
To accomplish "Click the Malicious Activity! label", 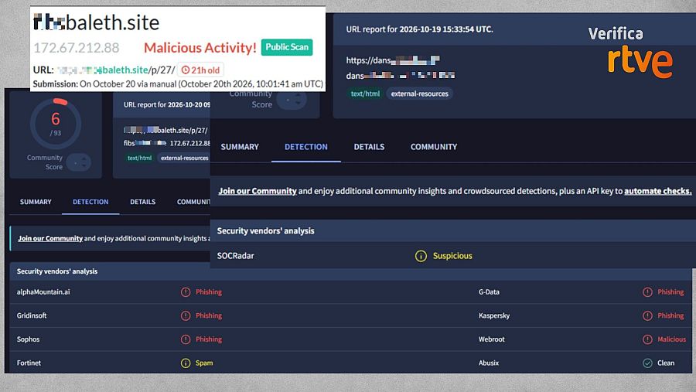I will pyautogui.click(x=200, y=47).
